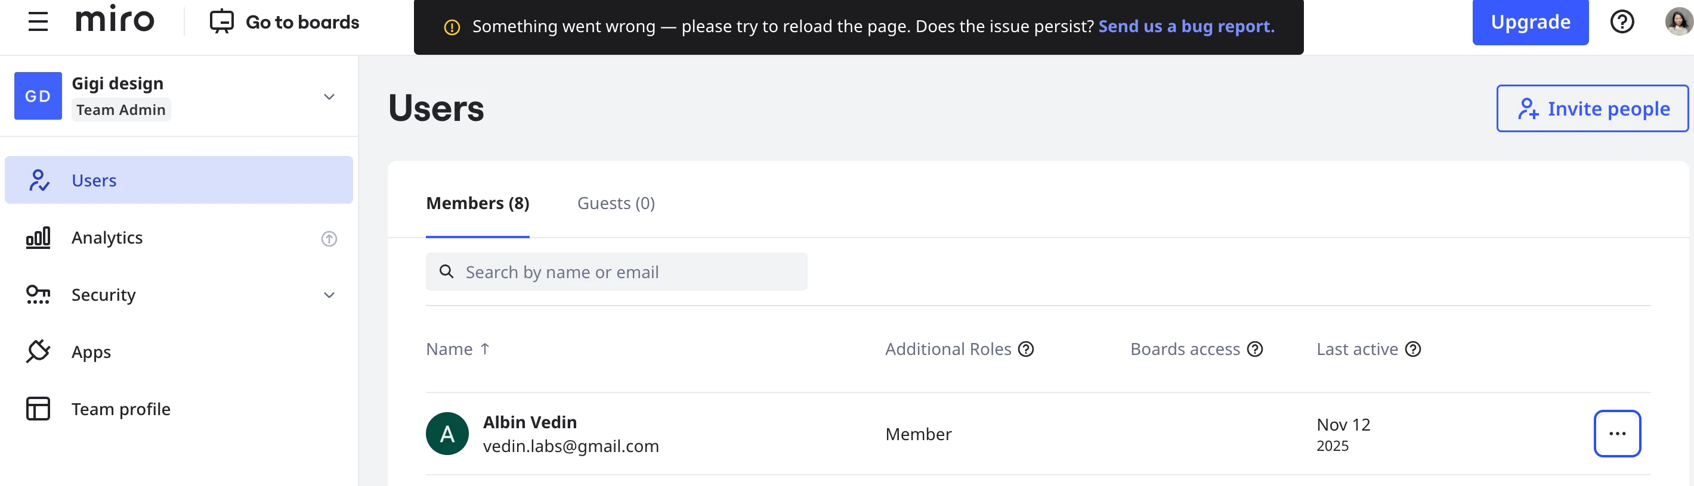Click the Upgrade button
This screenshot has width=1694, height=486.
[1530, 22]
